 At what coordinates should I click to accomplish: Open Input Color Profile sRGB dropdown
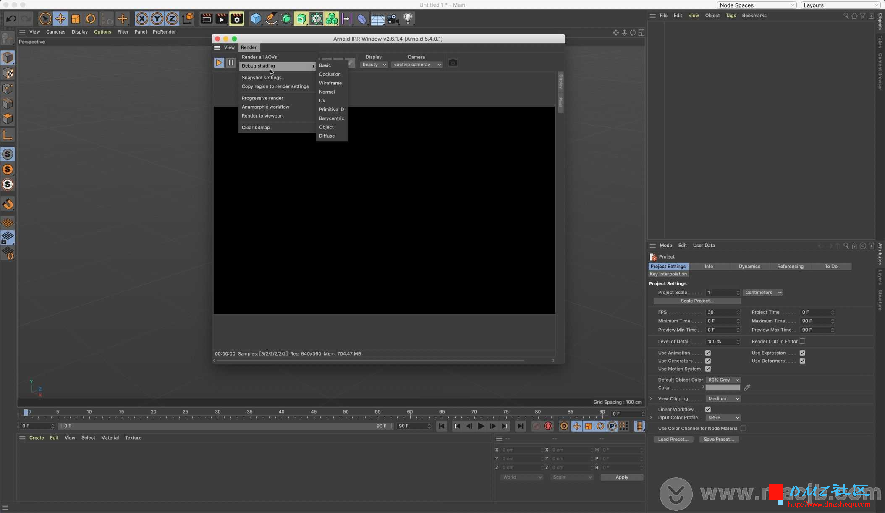point(723,417)
